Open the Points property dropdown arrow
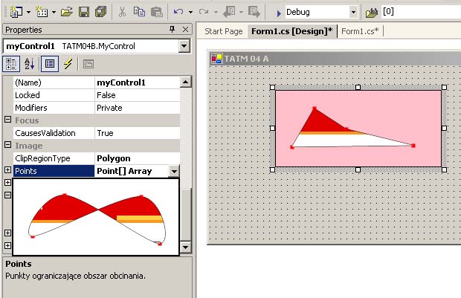 (x=174, y=172)
